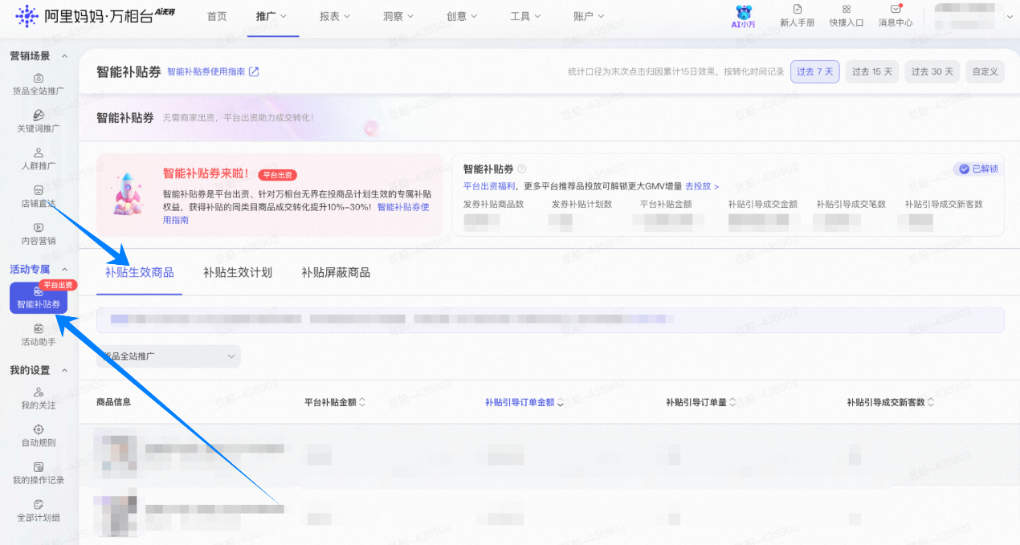This screenshot has width=1020, height=545.
Task: Click the 平台出资 red tag in banner
Action: click(x=278, y=174)
